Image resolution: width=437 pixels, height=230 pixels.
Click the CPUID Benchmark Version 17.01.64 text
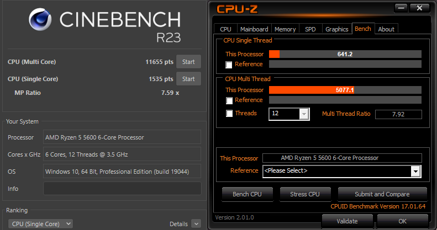[378, 206]
